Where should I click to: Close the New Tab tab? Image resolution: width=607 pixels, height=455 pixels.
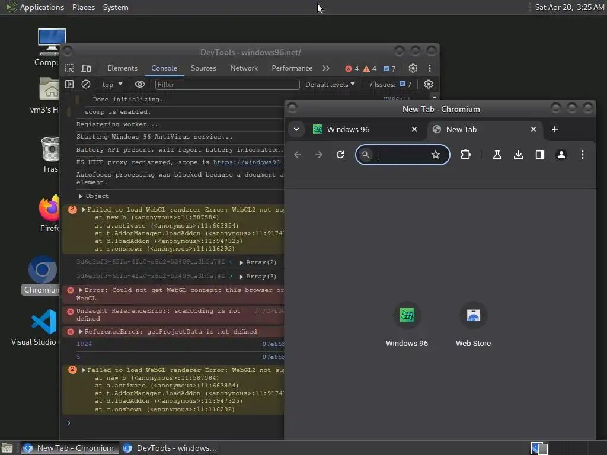[533, 129]
